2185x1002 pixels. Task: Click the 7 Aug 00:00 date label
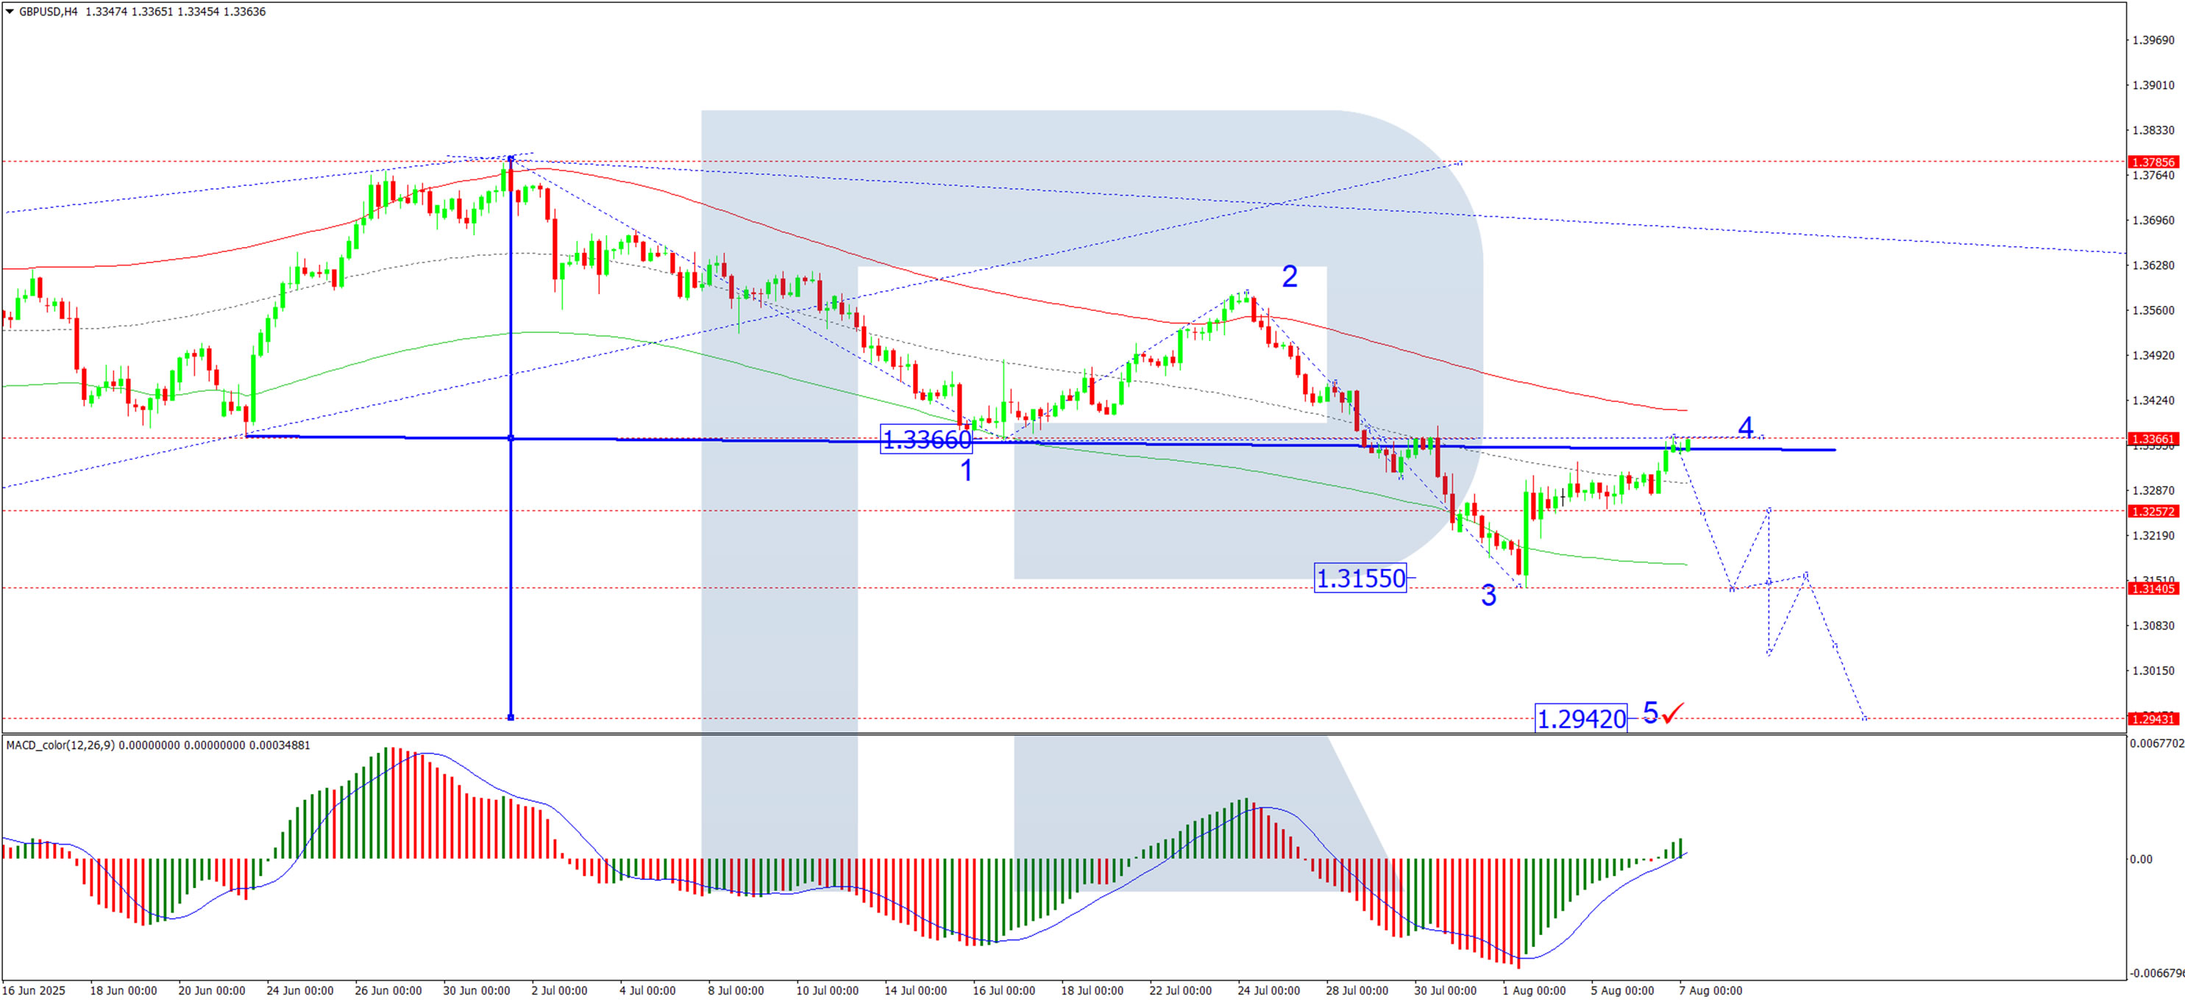tap(1711, 990)
